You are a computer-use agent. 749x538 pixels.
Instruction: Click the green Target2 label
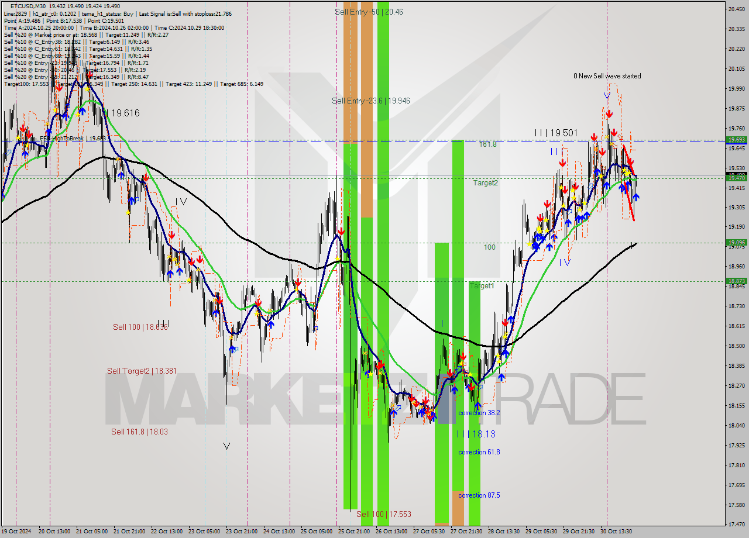click(486, 183)
